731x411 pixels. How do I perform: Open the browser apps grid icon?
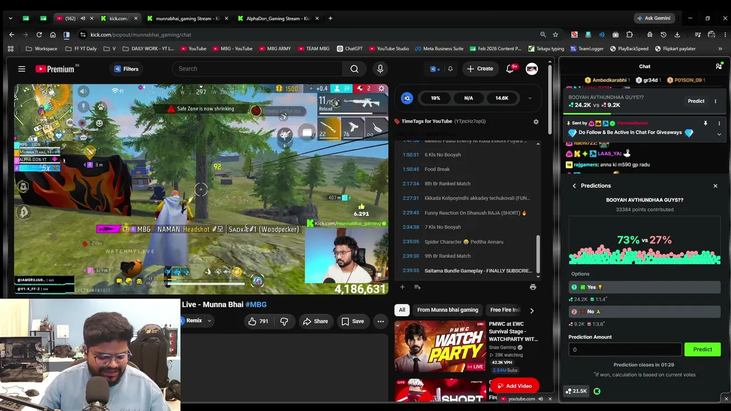pyautogui.click(x=10, y=49)
